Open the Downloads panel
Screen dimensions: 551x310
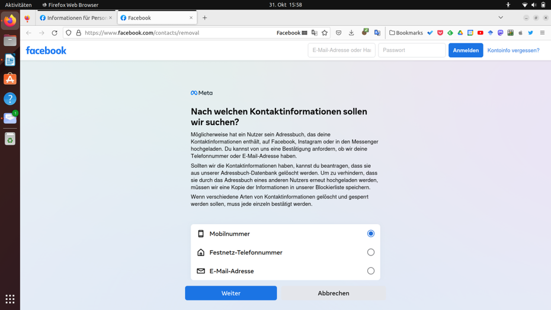(351, 33)
